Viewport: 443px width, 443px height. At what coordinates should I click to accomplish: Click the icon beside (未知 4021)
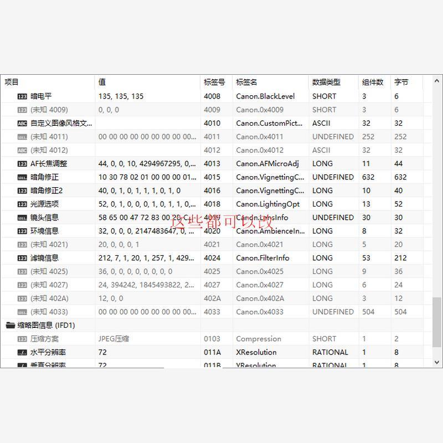22,245
